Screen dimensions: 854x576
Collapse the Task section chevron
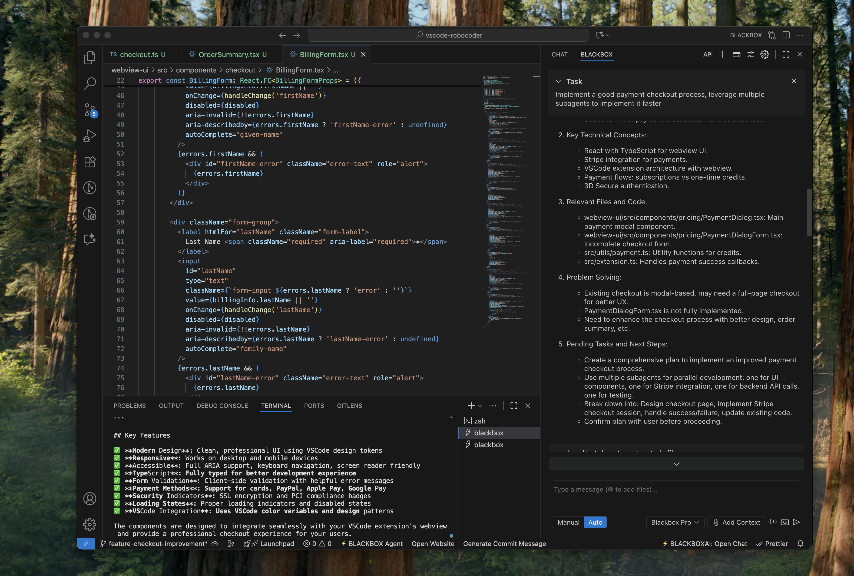pos(558,81)
